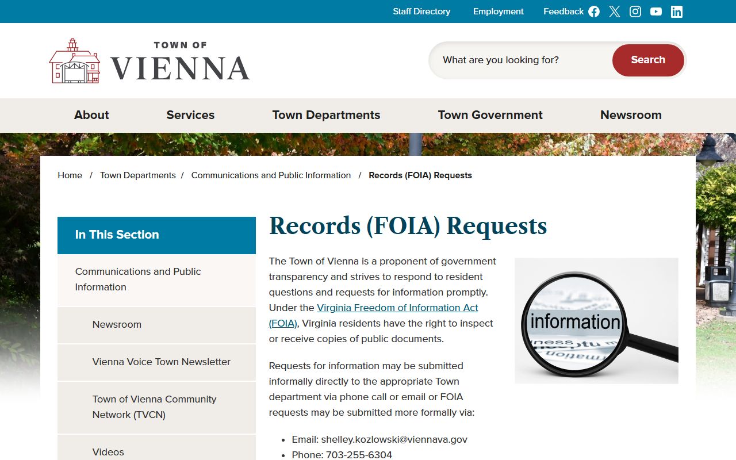The image size is (736, 460).
Task: Open the X (Twitter) social icon
Action: [615, 11]
